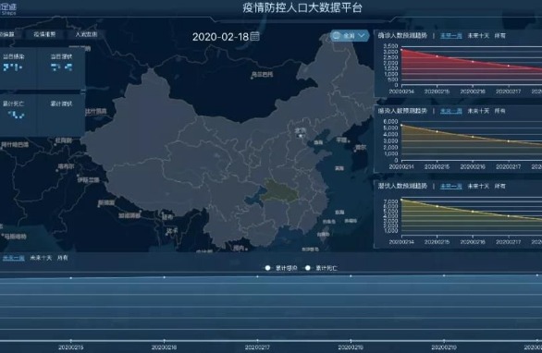Screen dimensions: 542x353
Task: Click the 6,000 axis label on 感染 chart
Action: pos(391,122)
